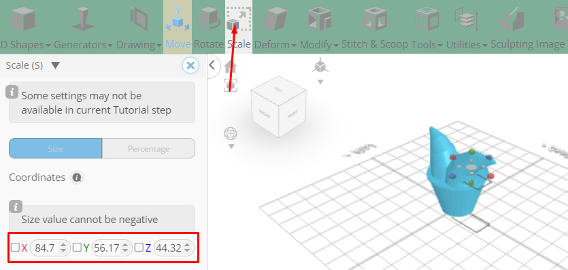
Task: Open the Drawing tool
Action: point(139,19)
